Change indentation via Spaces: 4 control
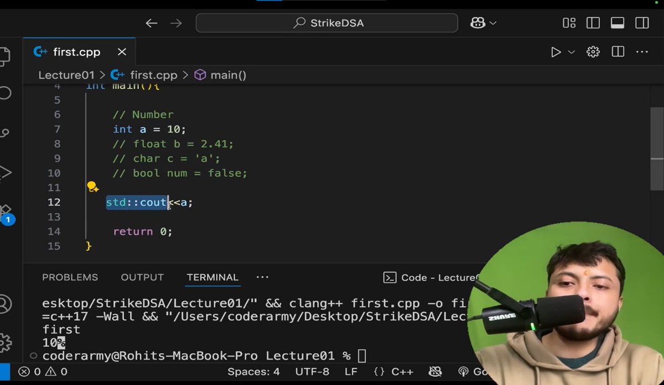 [x=253, y=372]
